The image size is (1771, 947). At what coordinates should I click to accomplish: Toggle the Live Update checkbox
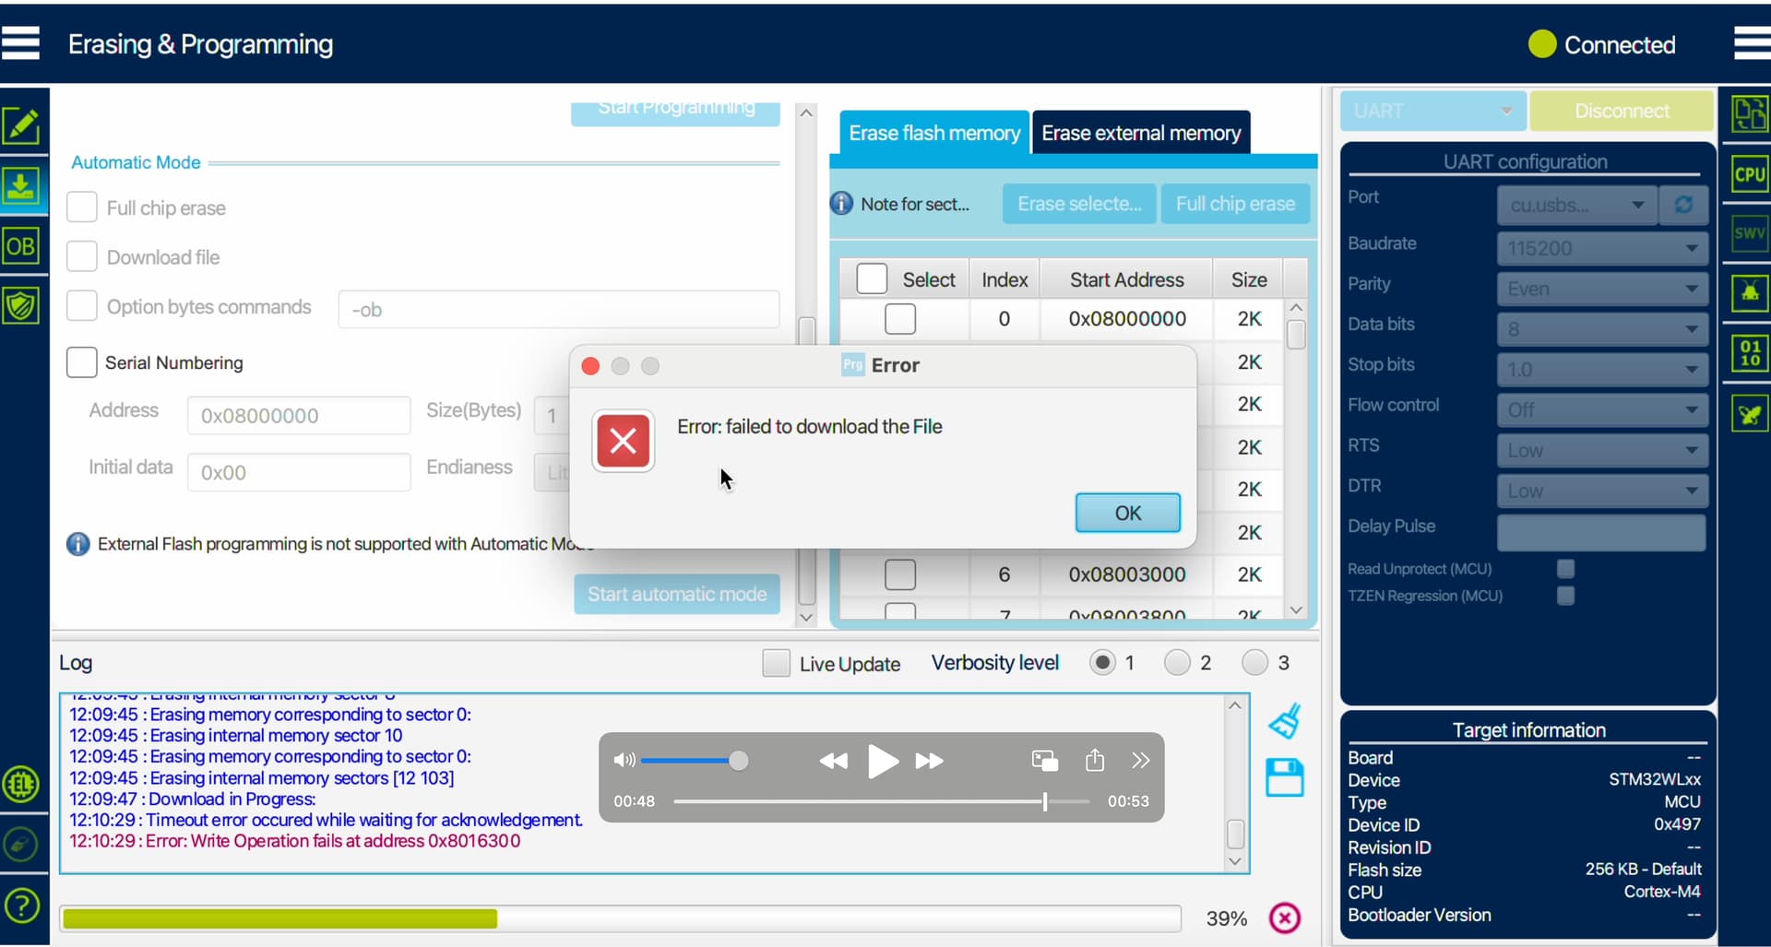coord(776,663)
